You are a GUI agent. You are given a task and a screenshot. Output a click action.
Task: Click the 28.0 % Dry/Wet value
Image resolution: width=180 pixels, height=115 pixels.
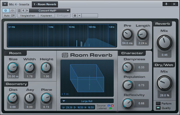tap(165, 95)
